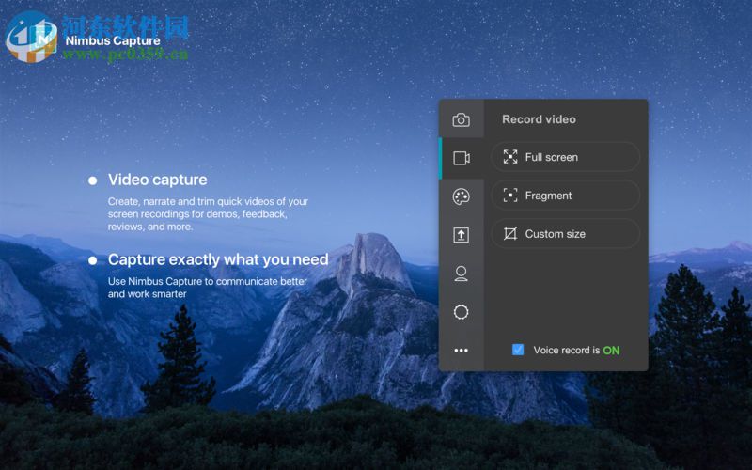Click the green ON status text
Screen dimensions: 752x470
pyautogui.click(x=611, y=351)
